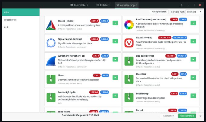Open the Signal (signal-desktop) package title
The image size is (206, 122).
[x=70, y=39]
